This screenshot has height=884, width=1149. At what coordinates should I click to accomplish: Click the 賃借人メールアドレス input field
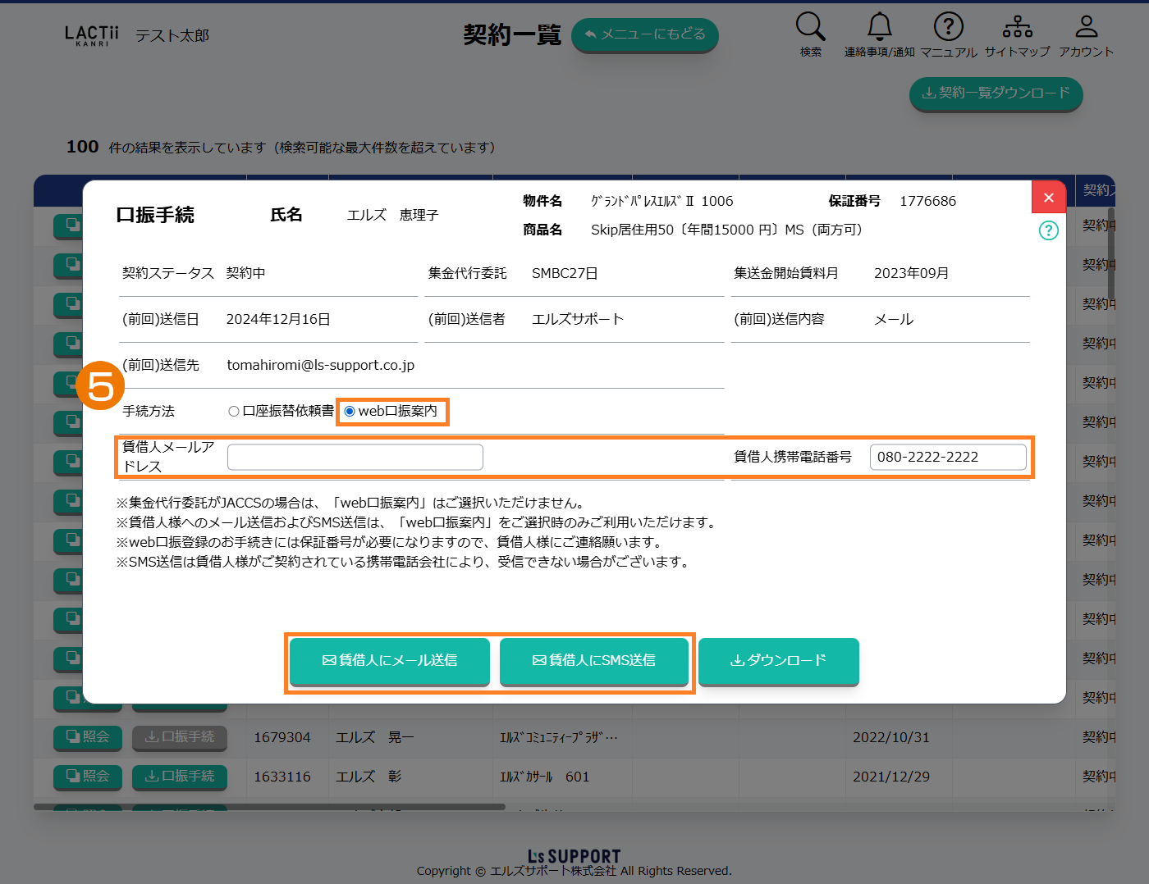pyautogui.click(x=355, y=457)
